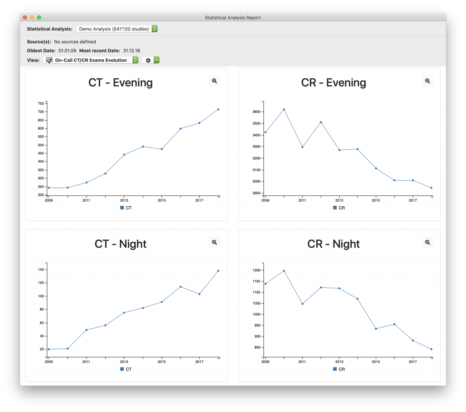Zoom into the CR - Evening chart
The width and height of the screenshot is (466, 412).
coord(427,81)
